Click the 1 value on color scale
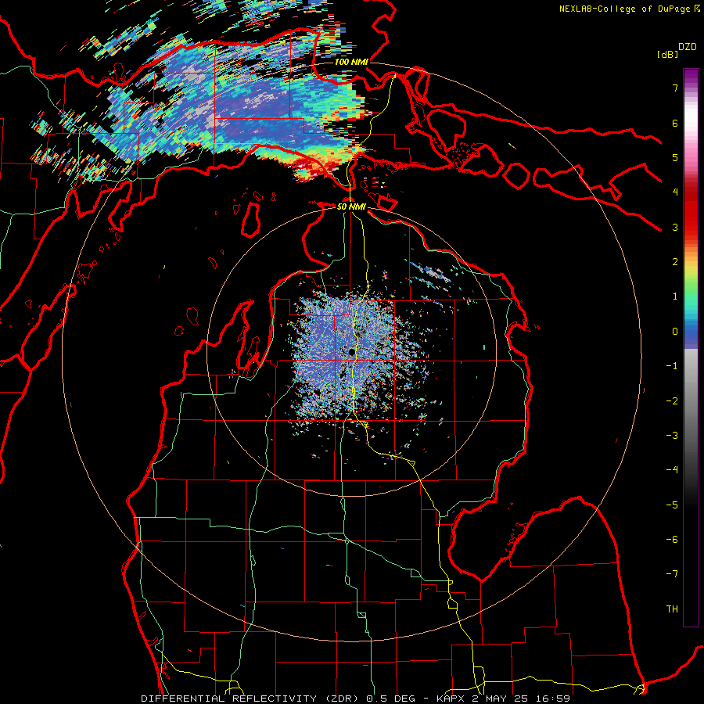 click(x=675, y=296)
